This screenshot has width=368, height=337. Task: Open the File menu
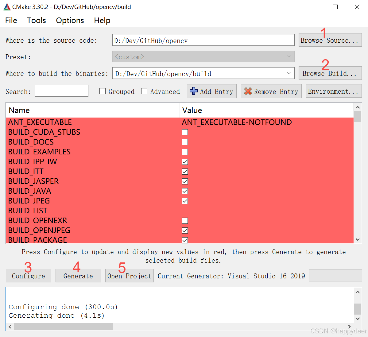point(11,21)
